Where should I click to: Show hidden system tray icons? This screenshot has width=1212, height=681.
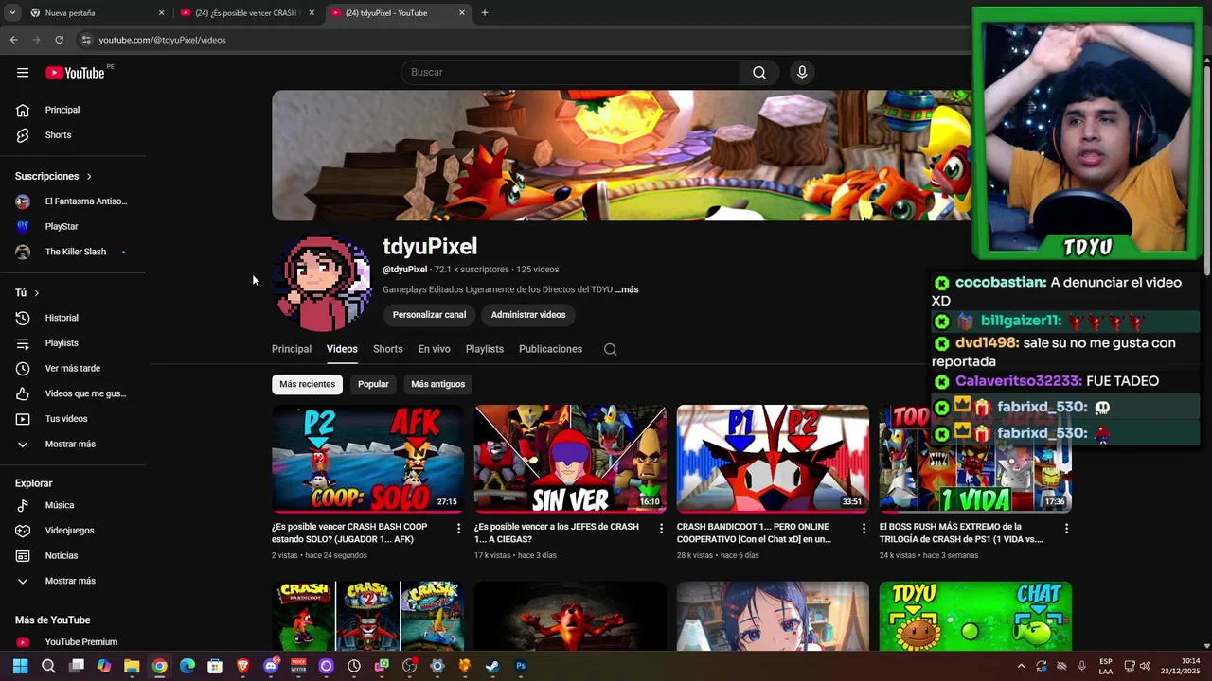(x=1021, y=666)
